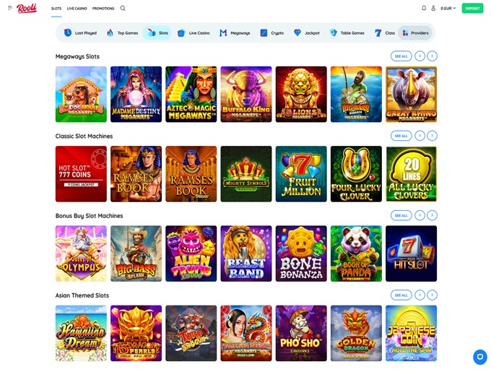Show previous Classic Slot Machines with left arrow
The image size is (491, 369).
(420, 136)
